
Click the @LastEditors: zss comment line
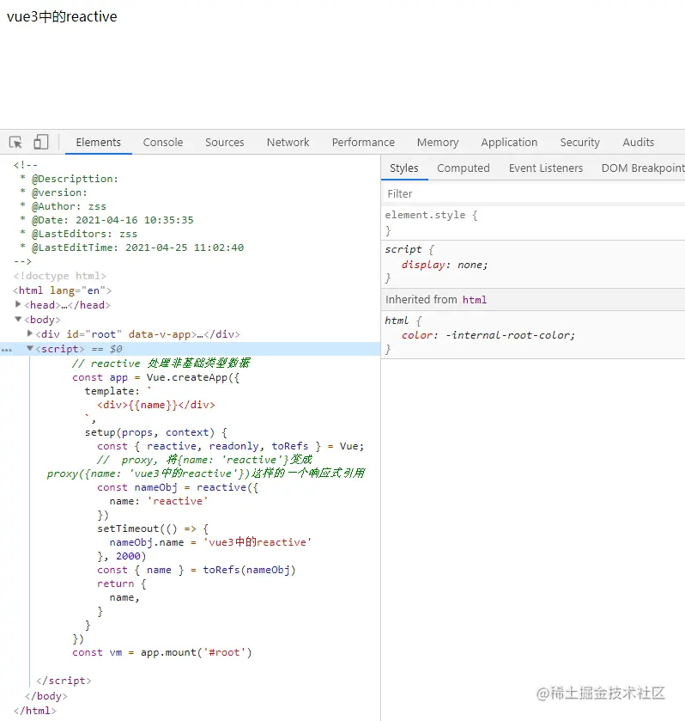coord(79,234)
